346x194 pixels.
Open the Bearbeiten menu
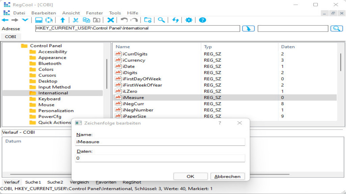44,13
